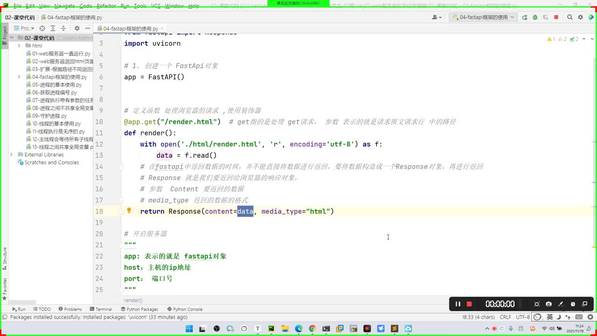Screen dimensions: 597x336
Task: Click the user account icon in toolbar
Action: pos(437,17)
